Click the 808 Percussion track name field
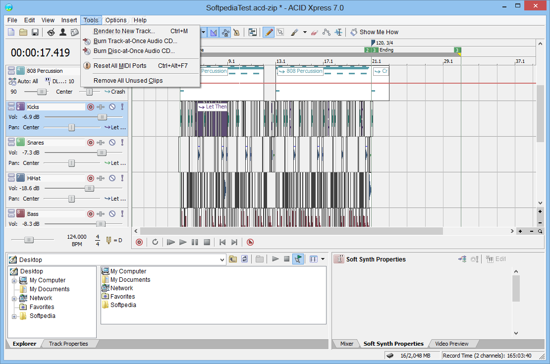This screenshot has width=550, height=364. pyautogui.click(x=53, y=71)
